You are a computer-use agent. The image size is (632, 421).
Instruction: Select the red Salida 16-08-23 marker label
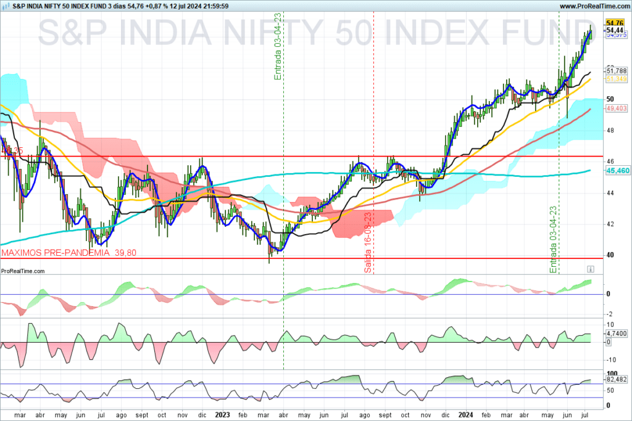[x=368, y=243]
